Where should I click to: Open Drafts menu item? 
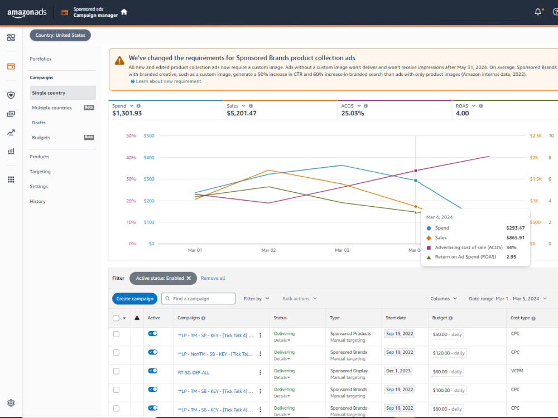click(39, 123)
